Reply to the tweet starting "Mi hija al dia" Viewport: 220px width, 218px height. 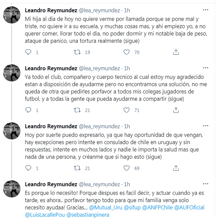click(28, 52)
